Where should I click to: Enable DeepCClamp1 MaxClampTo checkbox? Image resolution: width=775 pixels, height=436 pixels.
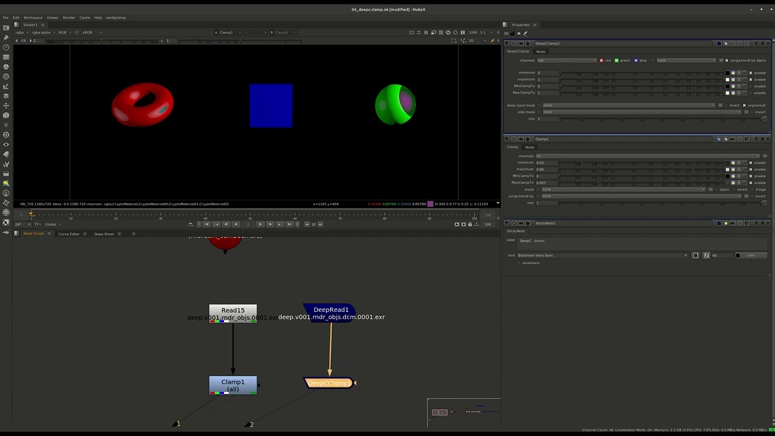tap(751, 93)
